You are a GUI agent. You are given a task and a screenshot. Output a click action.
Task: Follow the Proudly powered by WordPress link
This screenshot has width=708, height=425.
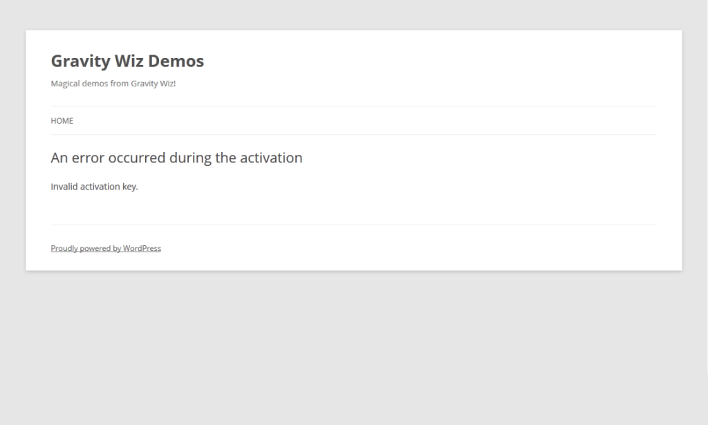pos(106,248)
